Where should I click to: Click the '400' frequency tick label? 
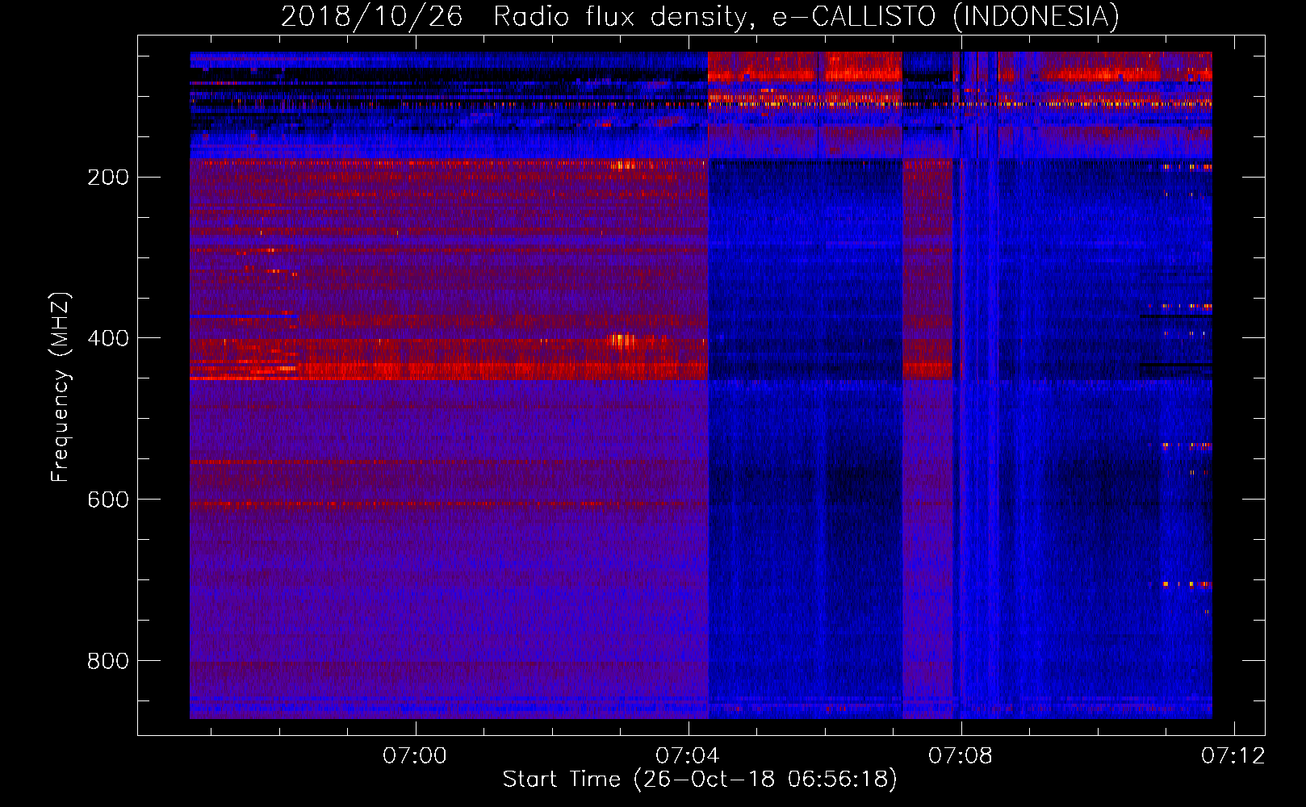point(108,338)
